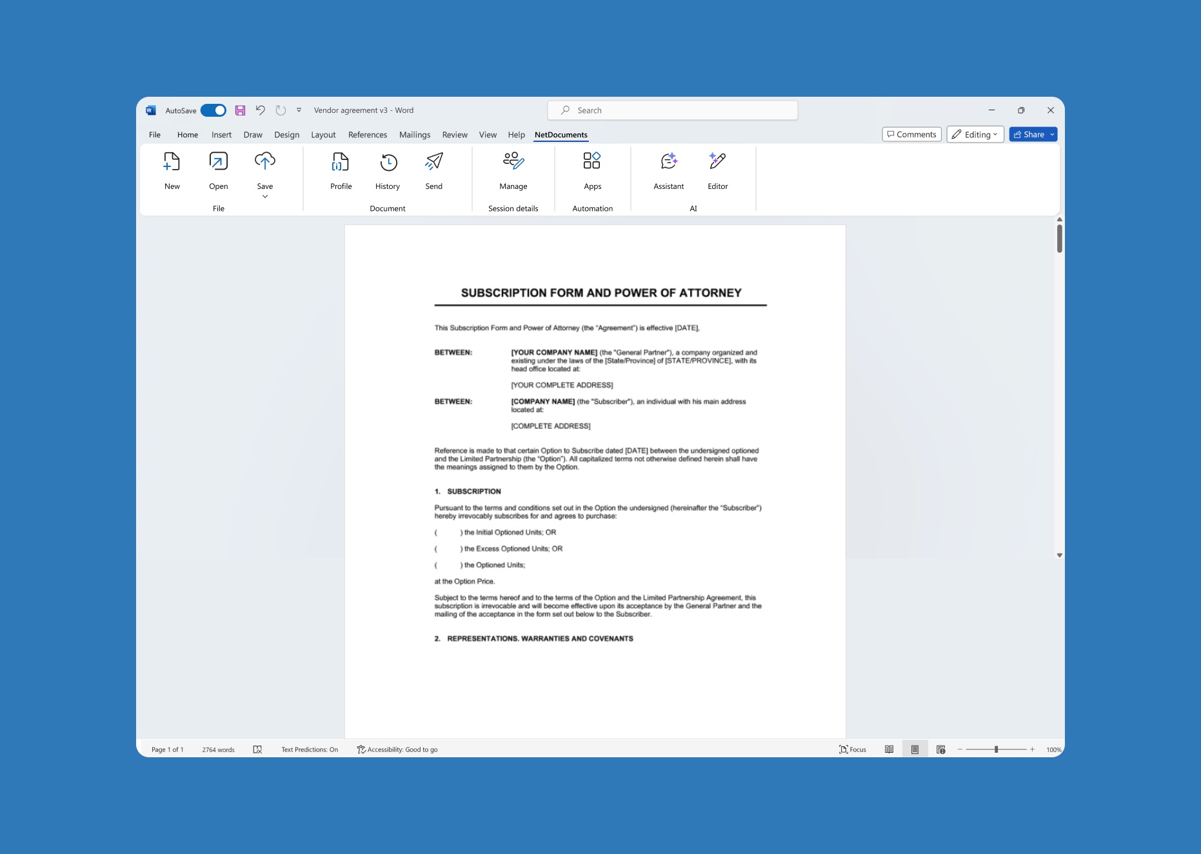Switch to Read Mode view
The width and height of the screenshot is (1201, 854).
(889, 750)
